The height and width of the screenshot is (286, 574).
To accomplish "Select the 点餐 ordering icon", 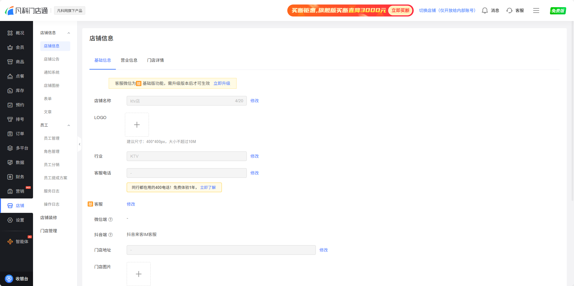I will [x=10, y=76].
